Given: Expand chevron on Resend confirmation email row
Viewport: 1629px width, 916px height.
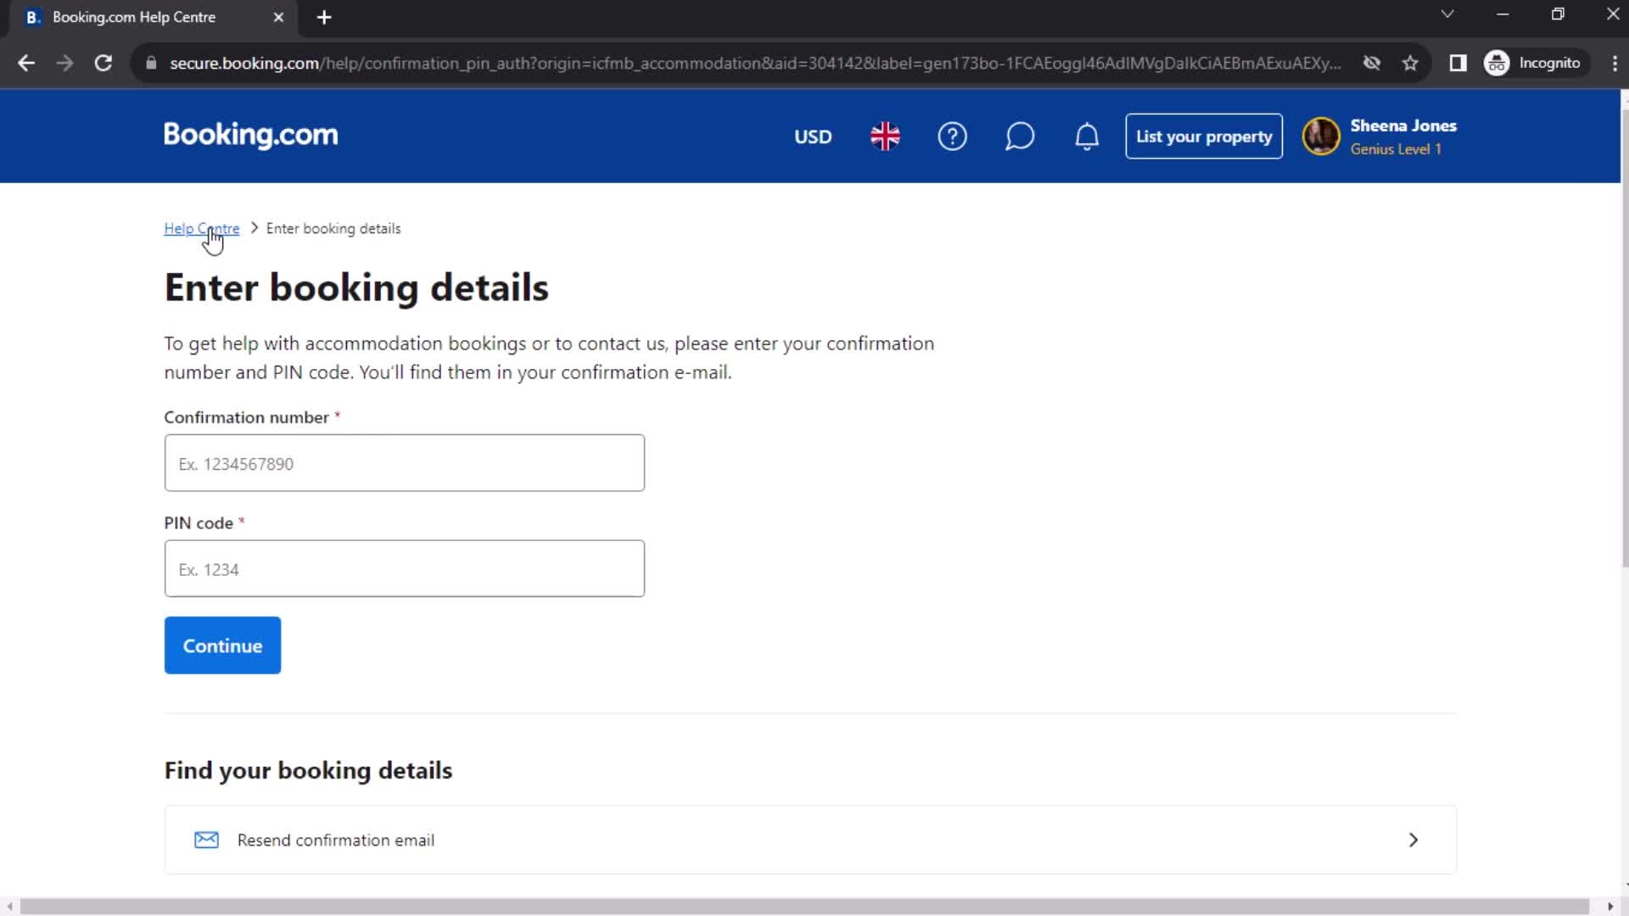Looking at the screenshot, I should tap(1413, 840).
